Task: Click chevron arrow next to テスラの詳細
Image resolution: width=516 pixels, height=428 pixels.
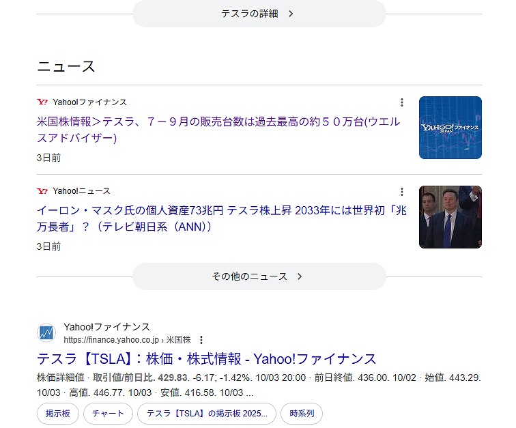Action: [291, 14]
